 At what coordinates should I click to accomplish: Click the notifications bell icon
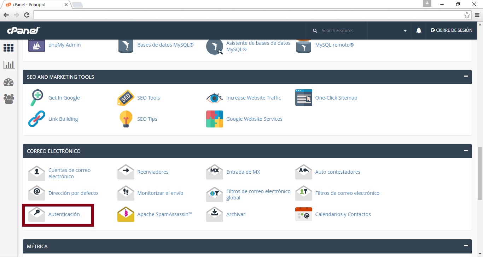pyautogui.click(x=419, y=31)
